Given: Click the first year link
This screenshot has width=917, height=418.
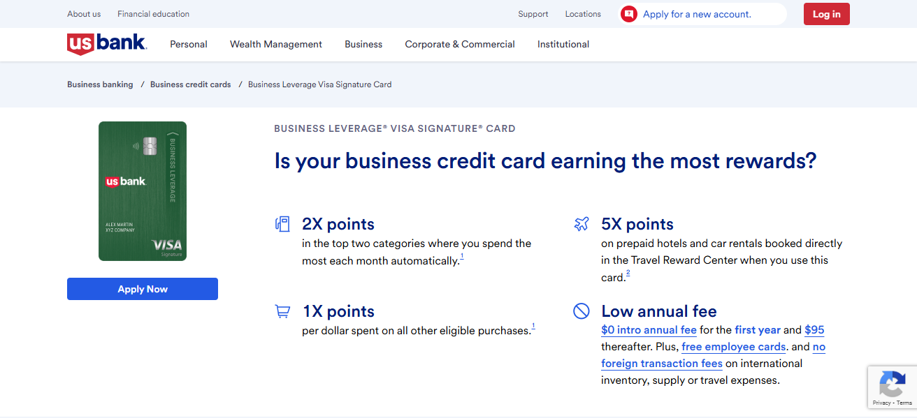Looking at the screenshot, I should [x=758, y=330].
